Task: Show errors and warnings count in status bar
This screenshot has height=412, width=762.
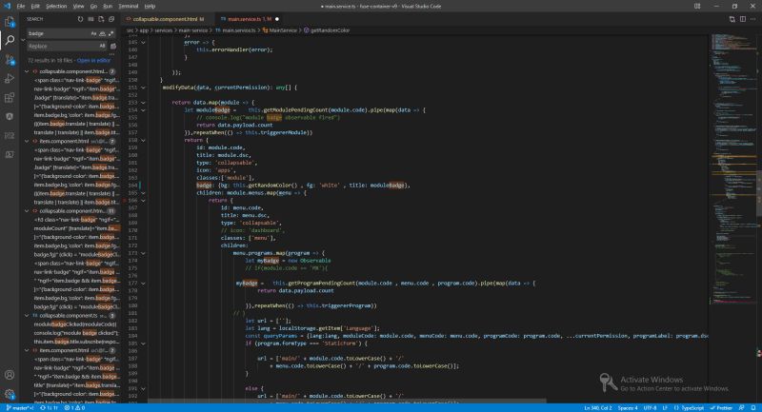Action: (x=74, y=408)
